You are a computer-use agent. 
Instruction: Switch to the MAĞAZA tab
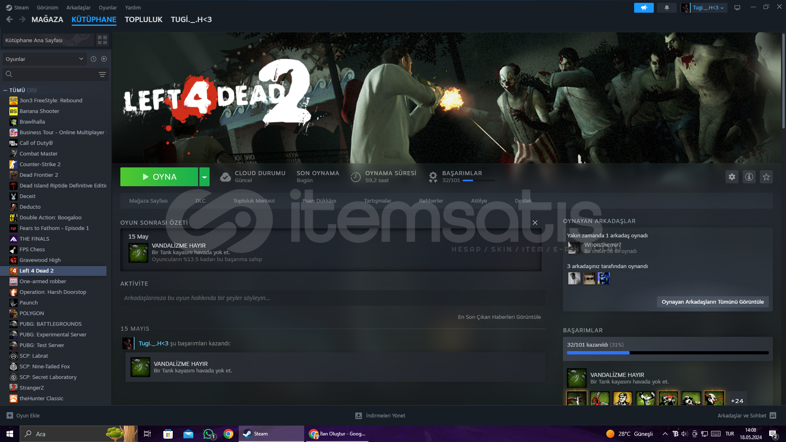47,19
